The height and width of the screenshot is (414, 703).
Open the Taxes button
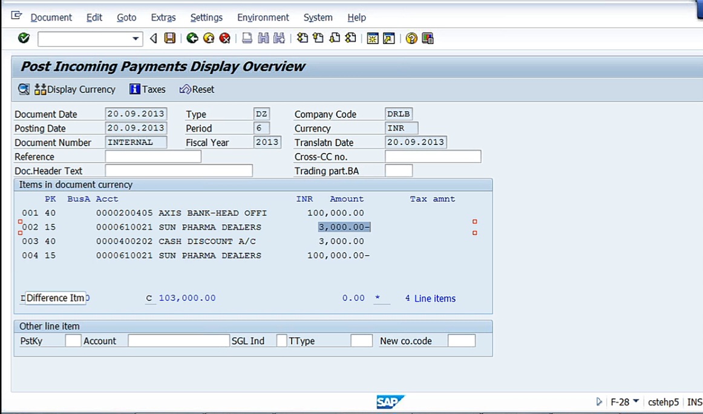148,89
